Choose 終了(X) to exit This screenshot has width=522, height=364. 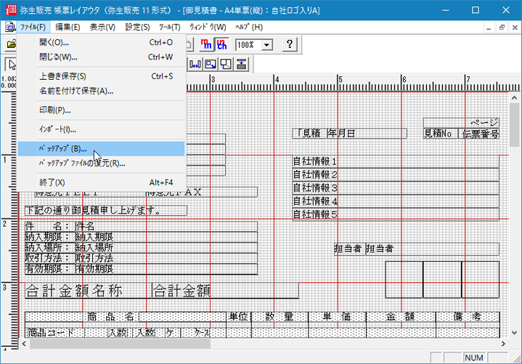(x=101, y=182)
